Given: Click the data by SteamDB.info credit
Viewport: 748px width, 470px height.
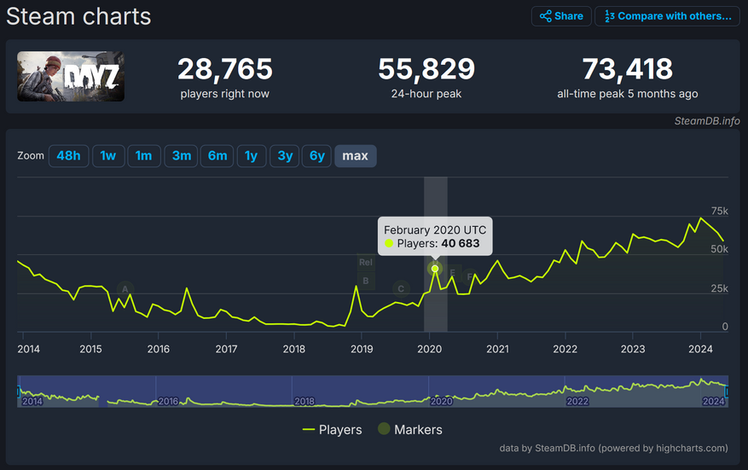Looking at the screenshot, I should coord(613,448).
